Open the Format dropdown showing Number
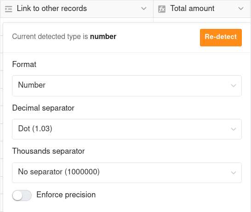251x212 pixels. (127, 86)
